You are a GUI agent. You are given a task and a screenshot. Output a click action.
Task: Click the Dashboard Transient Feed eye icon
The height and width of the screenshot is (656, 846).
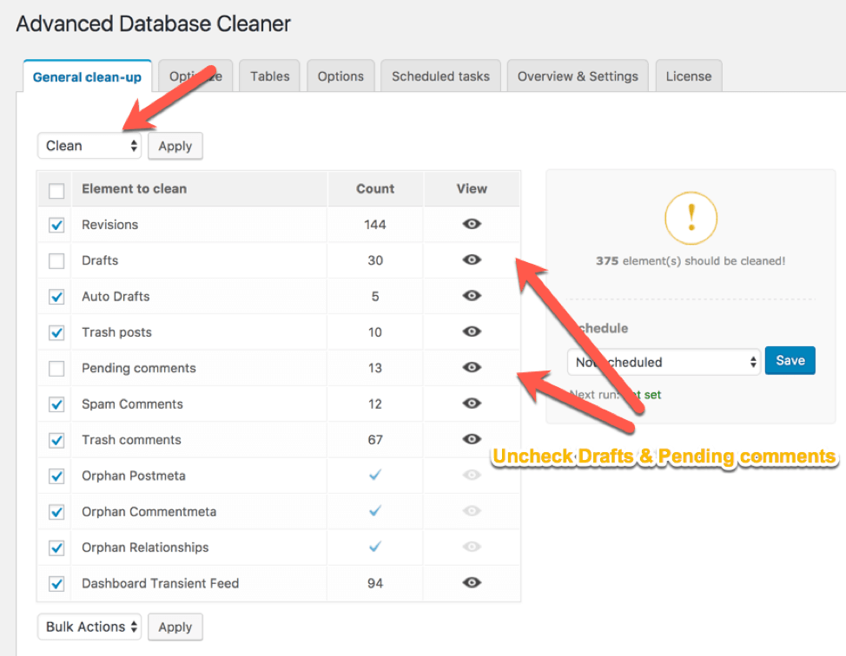pyautogui.click(x=472, y=583)
